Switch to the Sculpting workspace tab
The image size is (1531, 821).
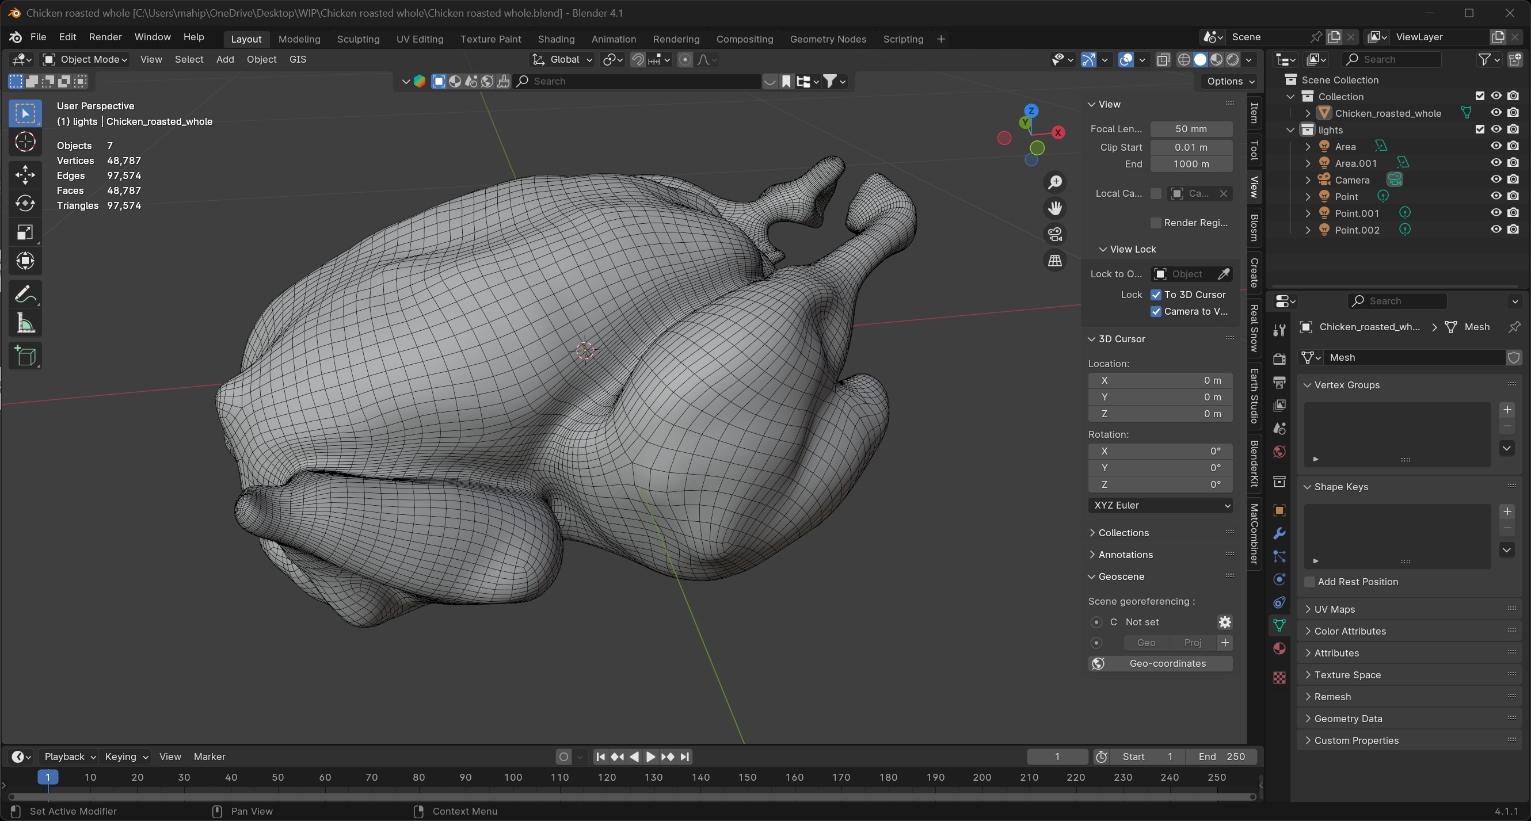358,39
